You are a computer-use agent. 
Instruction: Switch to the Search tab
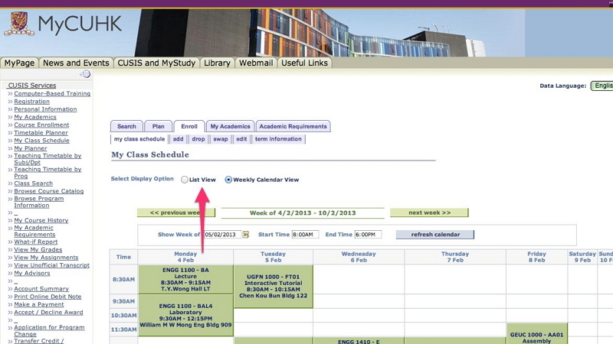126,126
